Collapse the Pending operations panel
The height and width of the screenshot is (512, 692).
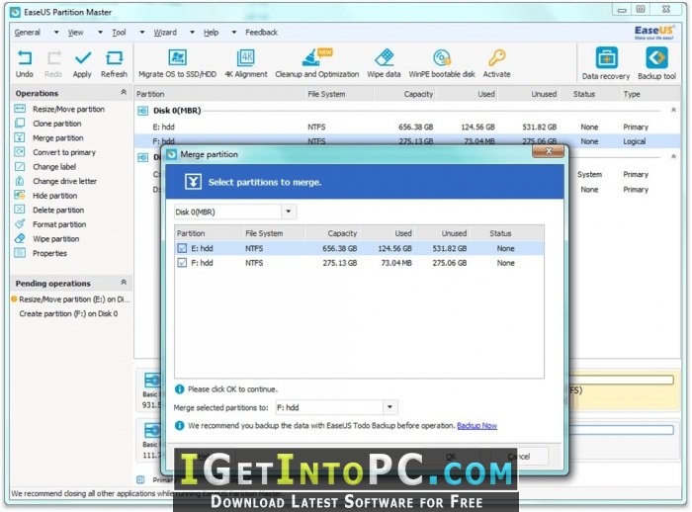(124, 282)
